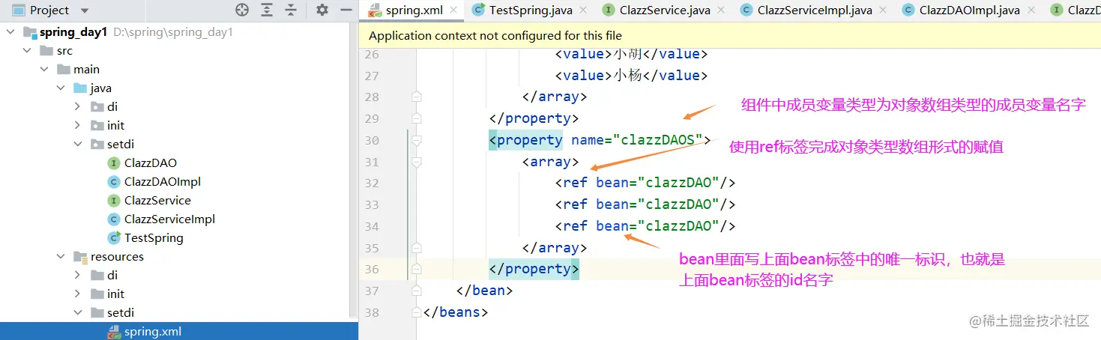Click the resources folder icon
Viewport: 1101px width, 340px height.
point(81,257)
